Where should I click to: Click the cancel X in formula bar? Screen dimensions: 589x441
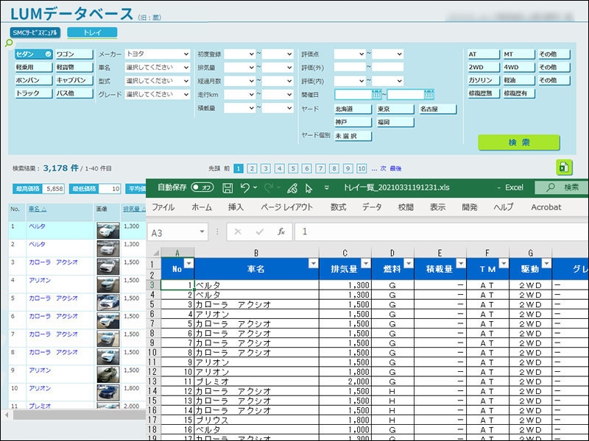238,232
